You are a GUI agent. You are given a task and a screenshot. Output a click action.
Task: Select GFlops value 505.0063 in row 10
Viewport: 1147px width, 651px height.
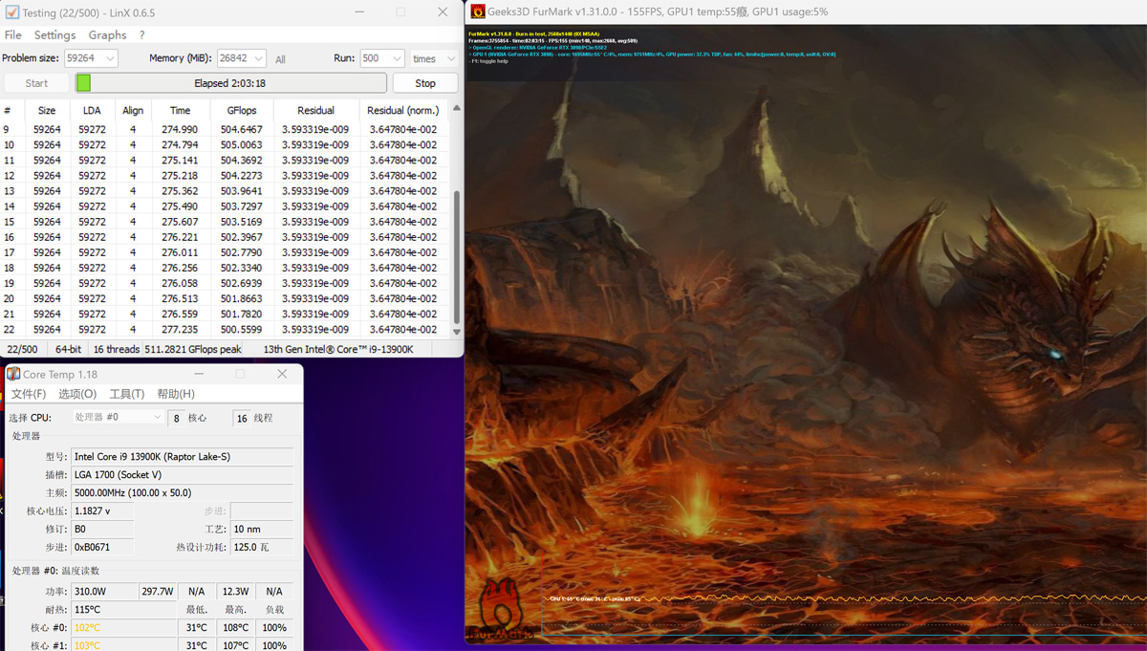[241, 144]
